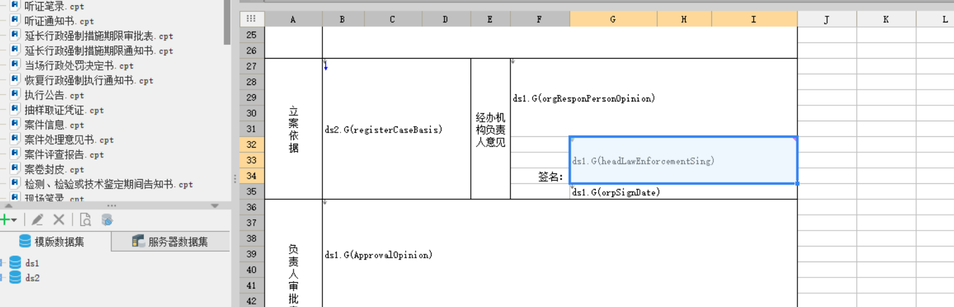
Task: Click the 负责人审批 vertical label cell
Action: (293, 254)
